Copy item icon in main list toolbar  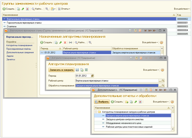[18, 9]
